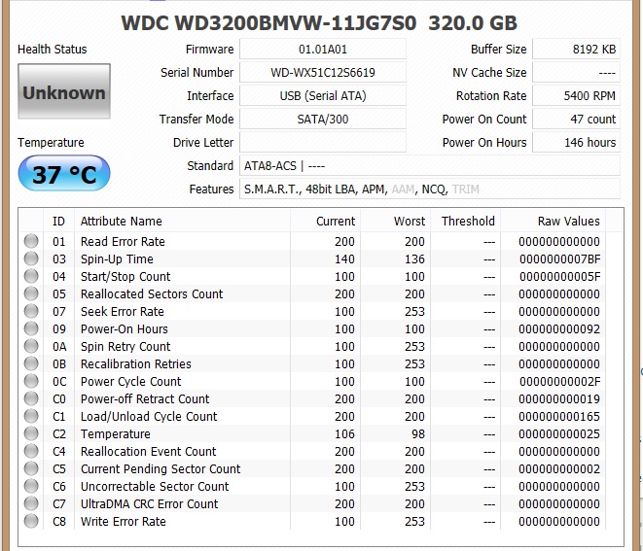The width and height of the screenshot is (643, 551).
Task: Click the Features field listing S.M.A.R.T.
Action: (x=430, y=189)
